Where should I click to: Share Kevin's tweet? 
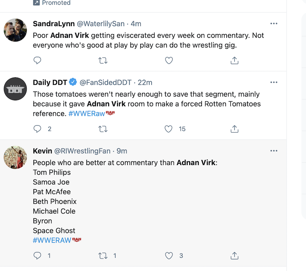click(234, 255)
